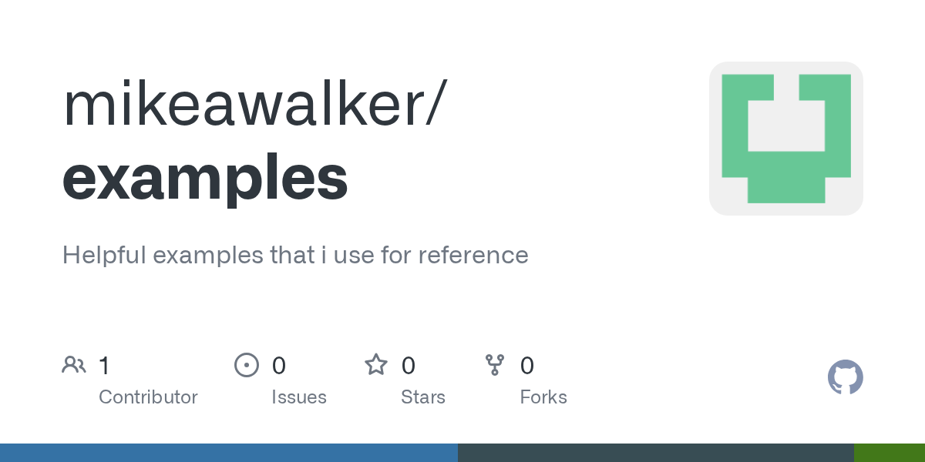Click the forks count number 0
The image size is (925, 462).
point(527,365)
